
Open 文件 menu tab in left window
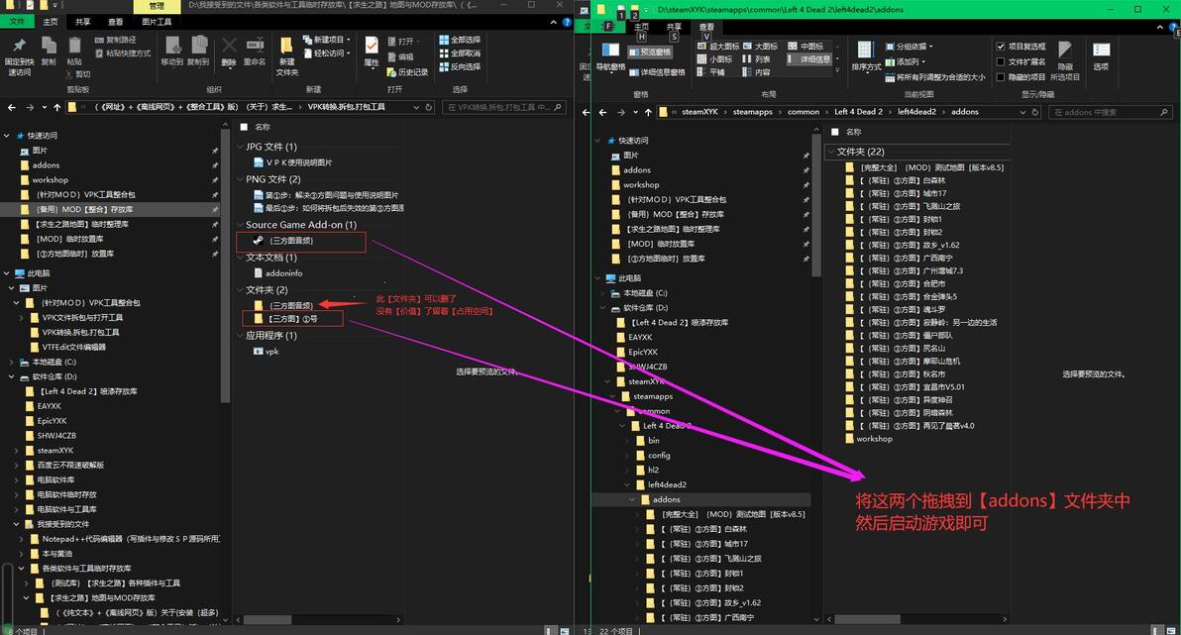[17, 22]
